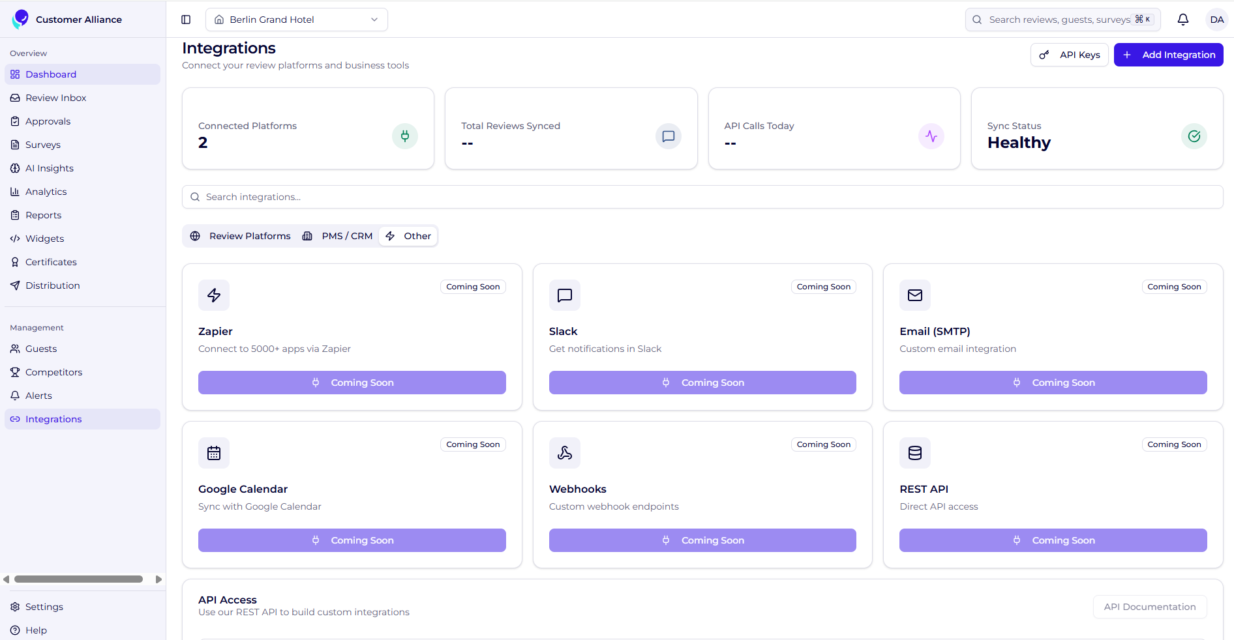The image size is (1234, 640).
Task: Open the DA user avatar menu
Action: click(1217, 20)
